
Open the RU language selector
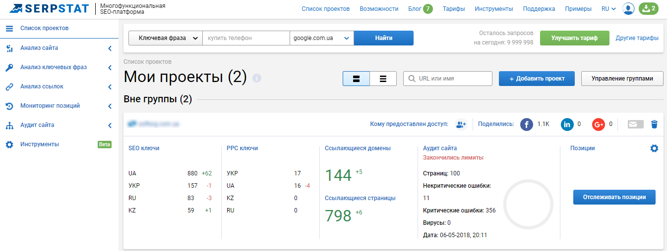[x=608, y=9]
